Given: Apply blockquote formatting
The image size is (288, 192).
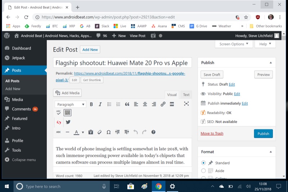Looking at the screenshot, I should [127, 104].
